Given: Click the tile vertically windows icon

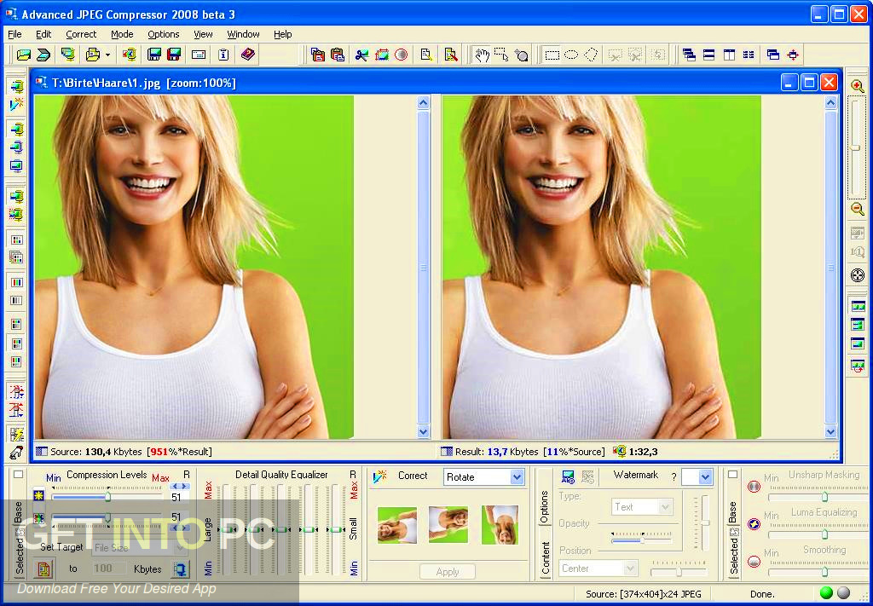Looking at the screenshot, I should coord(729,55).
